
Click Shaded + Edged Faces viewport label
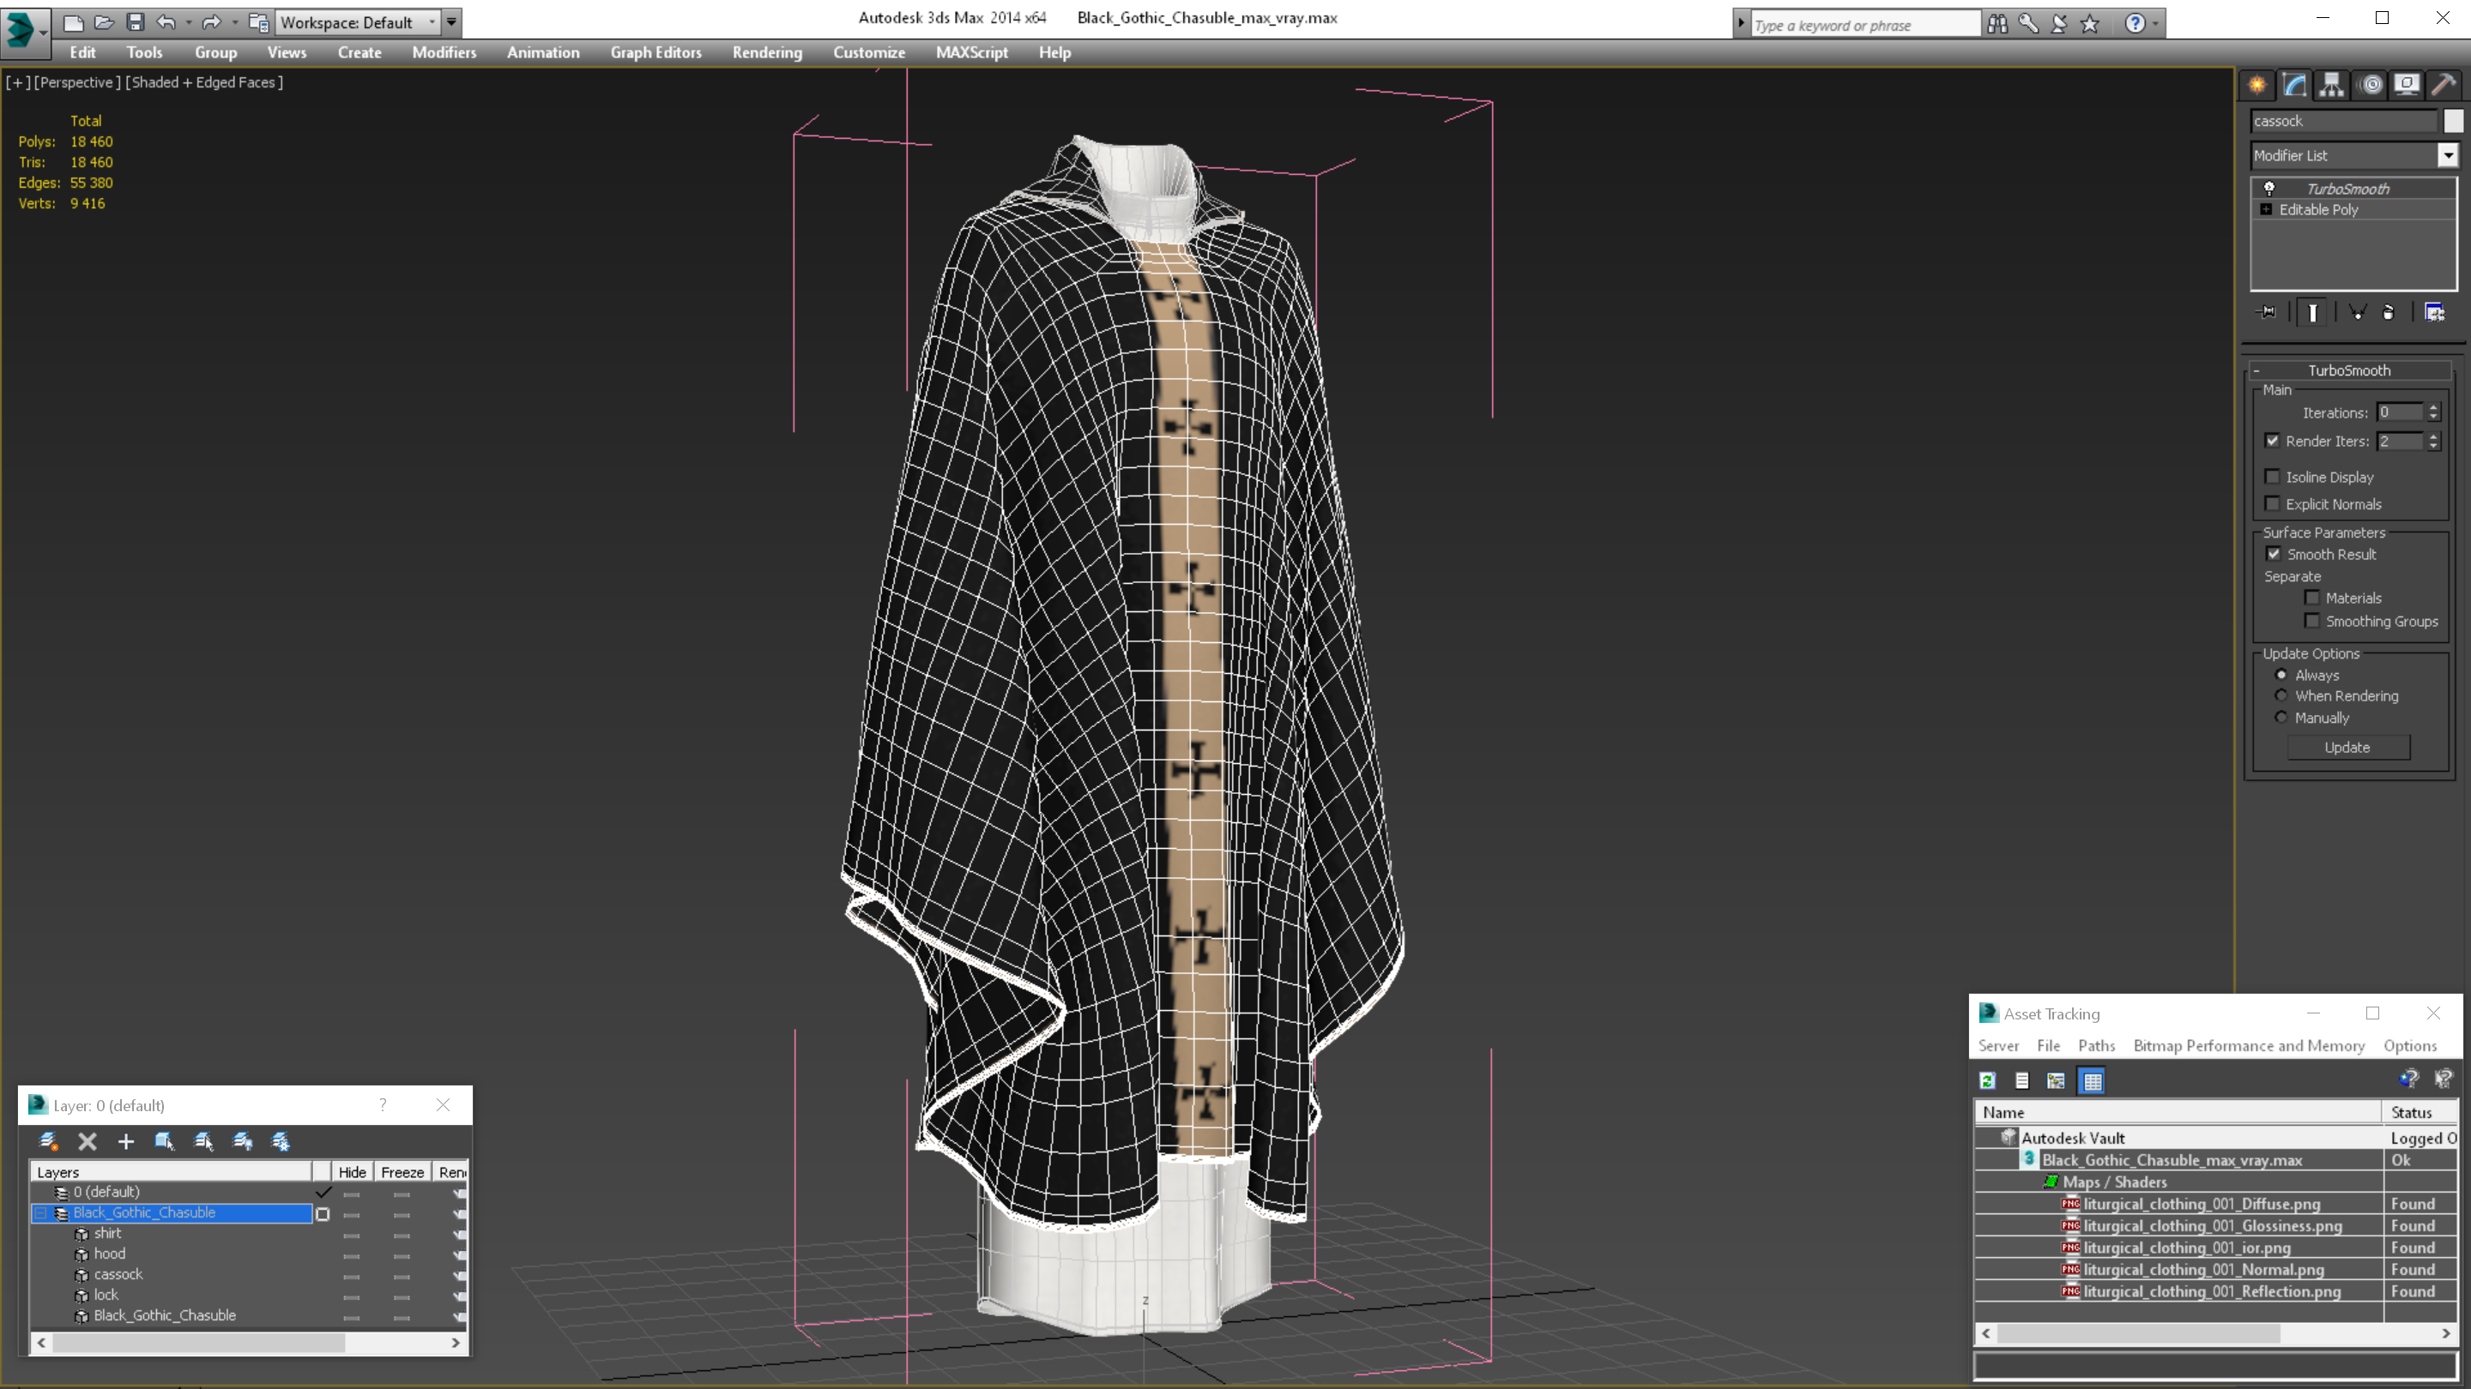click(204, 82)
